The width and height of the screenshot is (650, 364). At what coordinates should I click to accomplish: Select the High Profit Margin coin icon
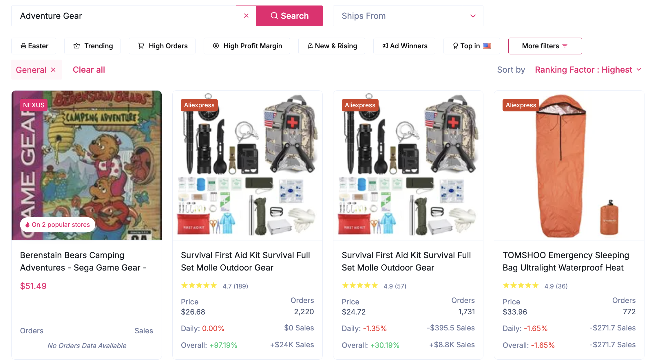tap(216, 46)
